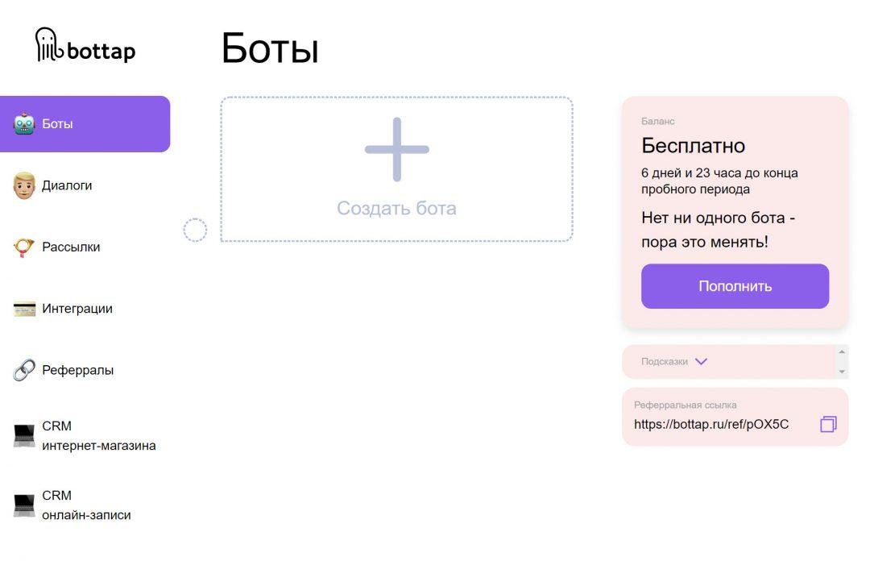870x561 pixels.
Task: Click the large plus icon to add bot
Action: click(x=396, y=149)
